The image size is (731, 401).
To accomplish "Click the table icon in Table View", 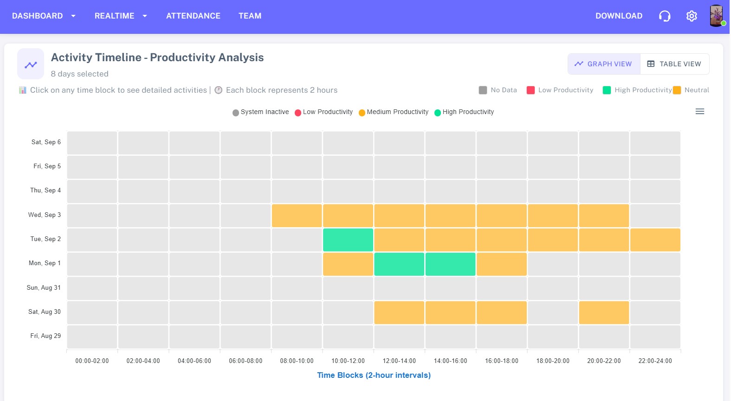I will [x=651, y=64].
